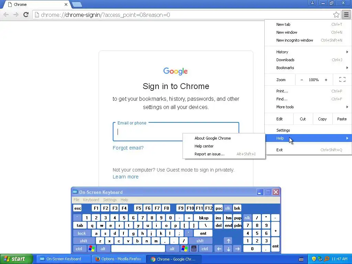Choose Report an issue
Viewport: 352px width, 264px height.
pos(224,154)
